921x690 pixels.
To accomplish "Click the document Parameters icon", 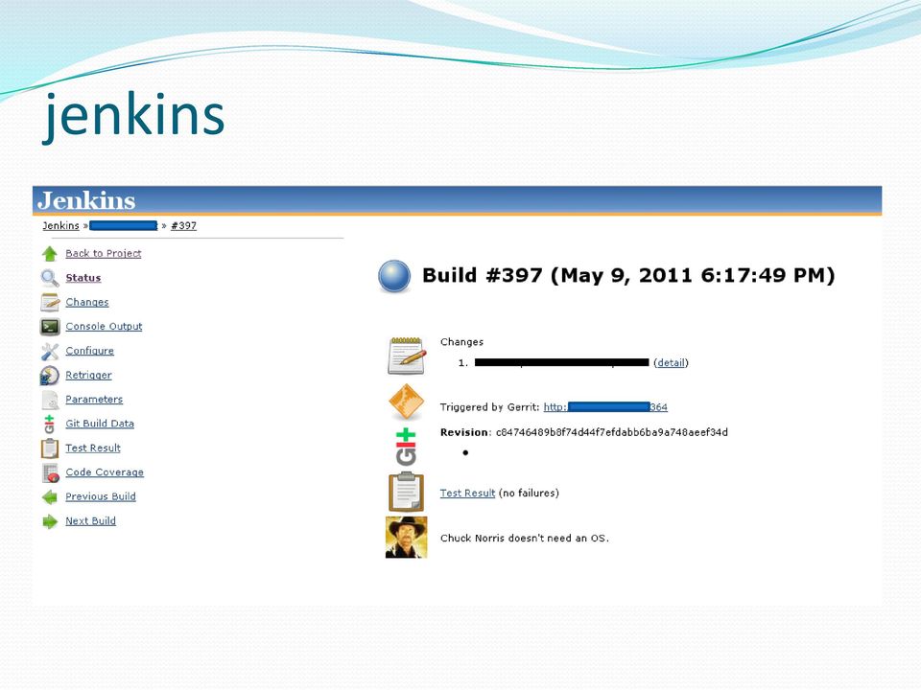I will (50, 400).
